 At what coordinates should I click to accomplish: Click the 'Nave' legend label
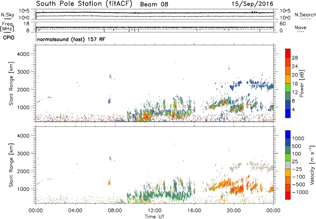click(301, 28)
